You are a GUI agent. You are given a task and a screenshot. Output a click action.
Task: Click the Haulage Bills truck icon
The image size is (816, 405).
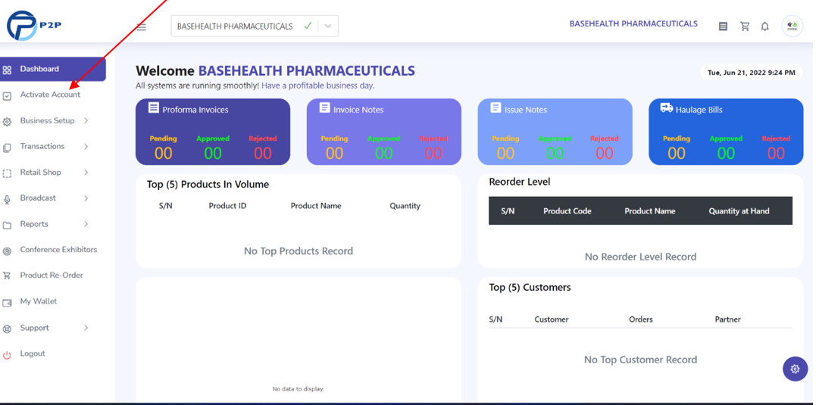[667, 107]
